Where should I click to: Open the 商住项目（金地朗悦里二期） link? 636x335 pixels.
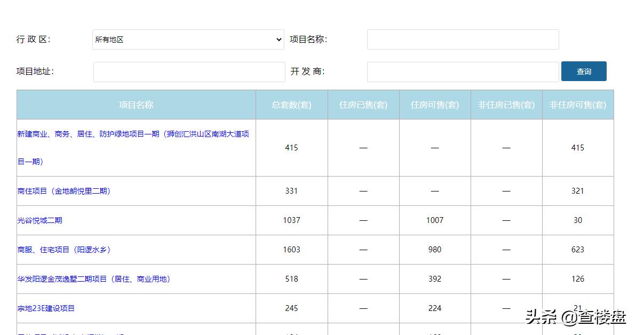click(x=63, y=191)
